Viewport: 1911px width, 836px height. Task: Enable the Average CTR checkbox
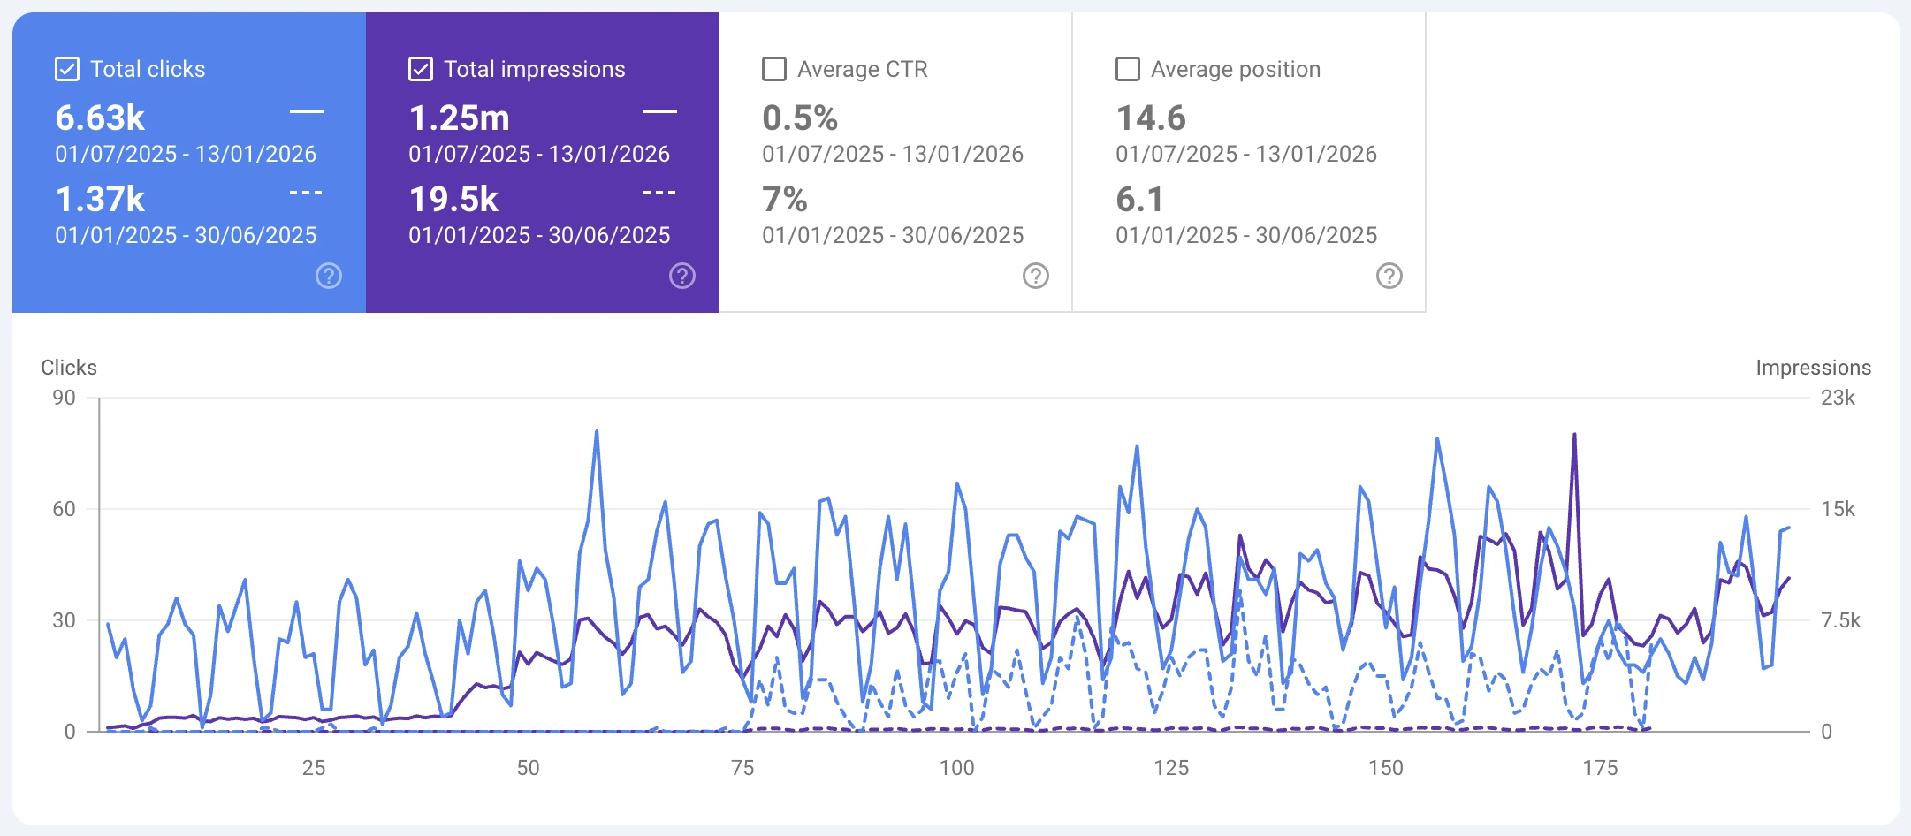tap(773, 68)
